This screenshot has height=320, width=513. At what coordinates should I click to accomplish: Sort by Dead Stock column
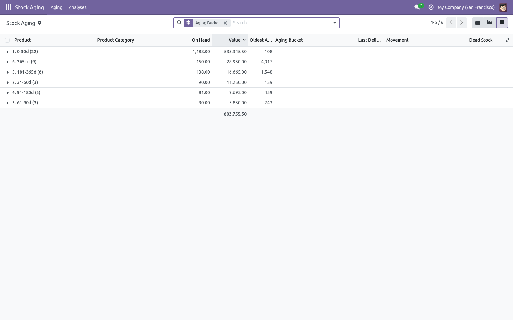[481, 40]
